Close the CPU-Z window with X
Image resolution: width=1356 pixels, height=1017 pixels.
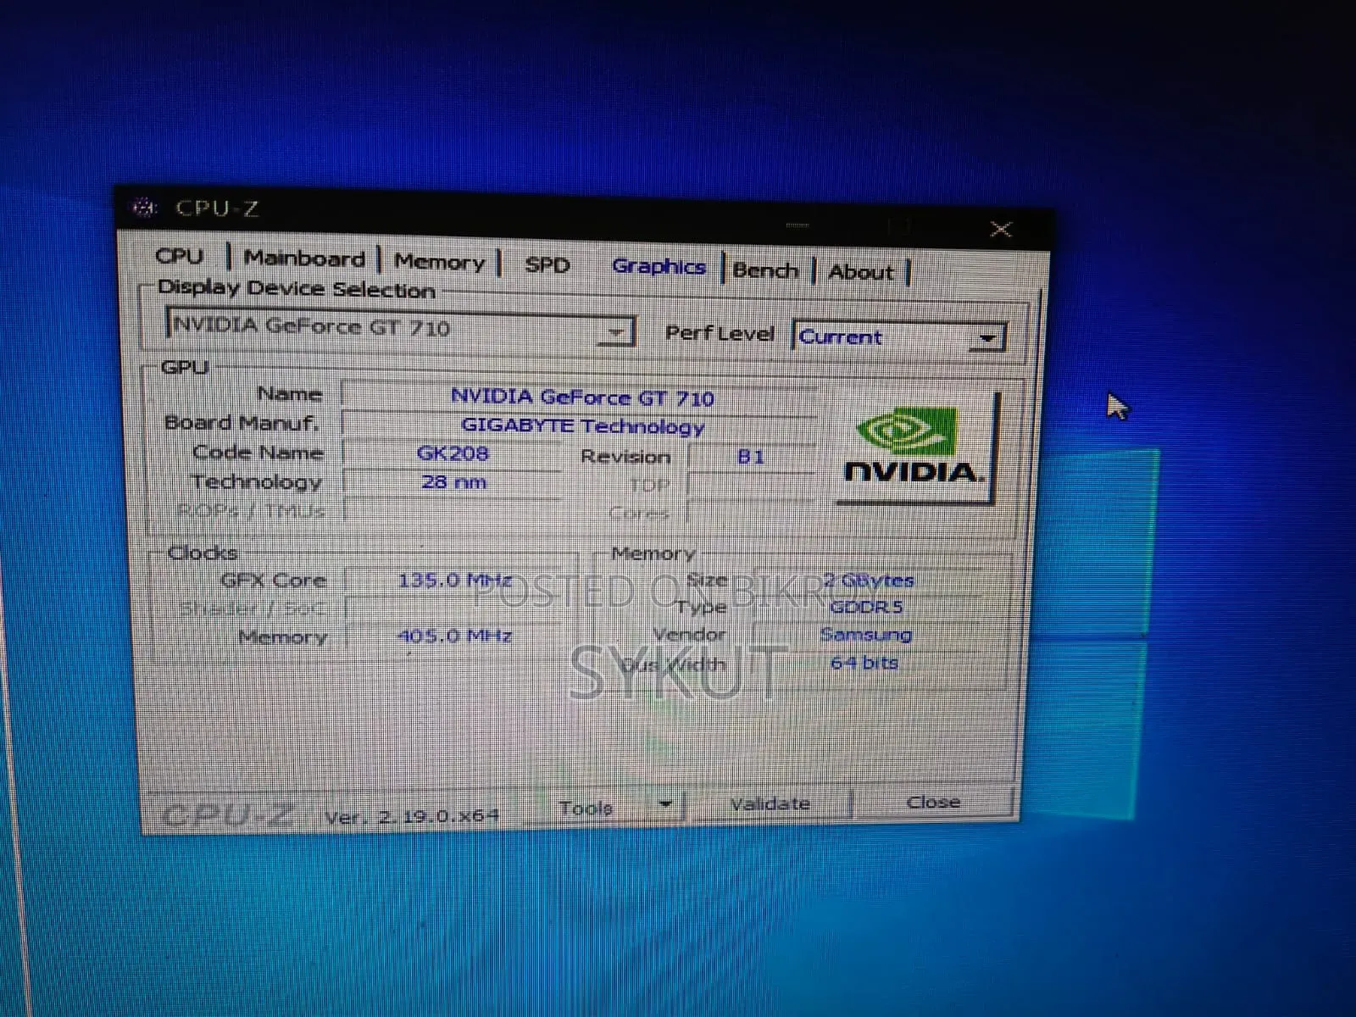pos(1001,230)
